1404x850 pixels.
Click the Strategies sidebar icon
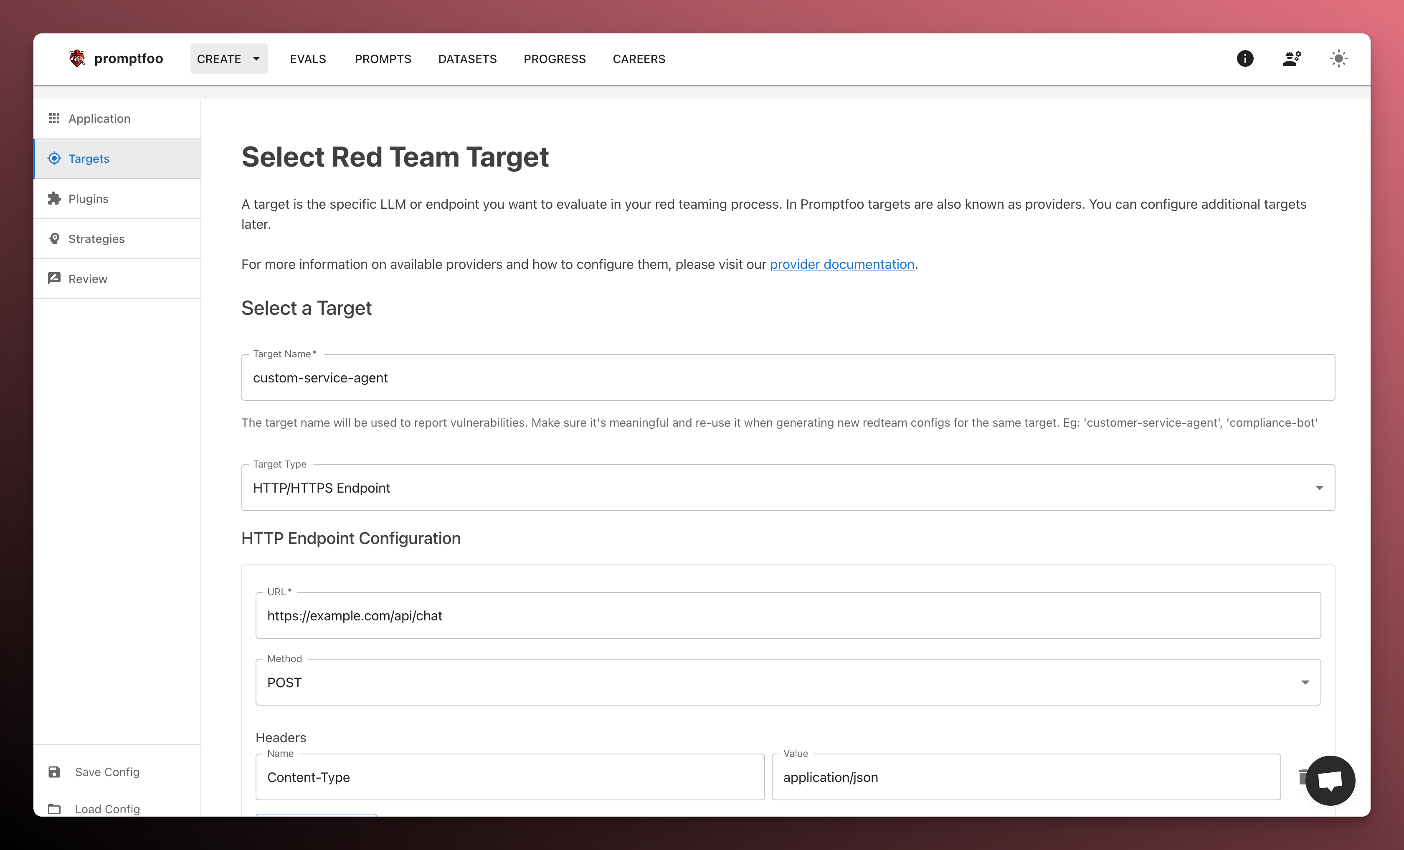pyautogui.click(x=55, y=238)
